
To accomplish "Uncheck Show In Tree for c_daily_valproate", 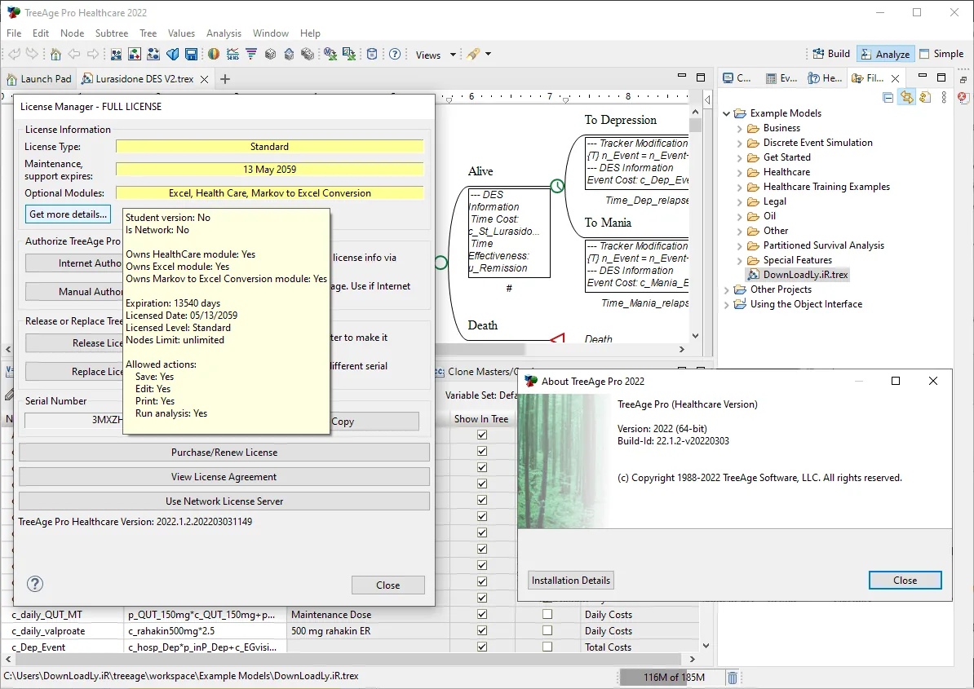I will (x=482, y=630).
